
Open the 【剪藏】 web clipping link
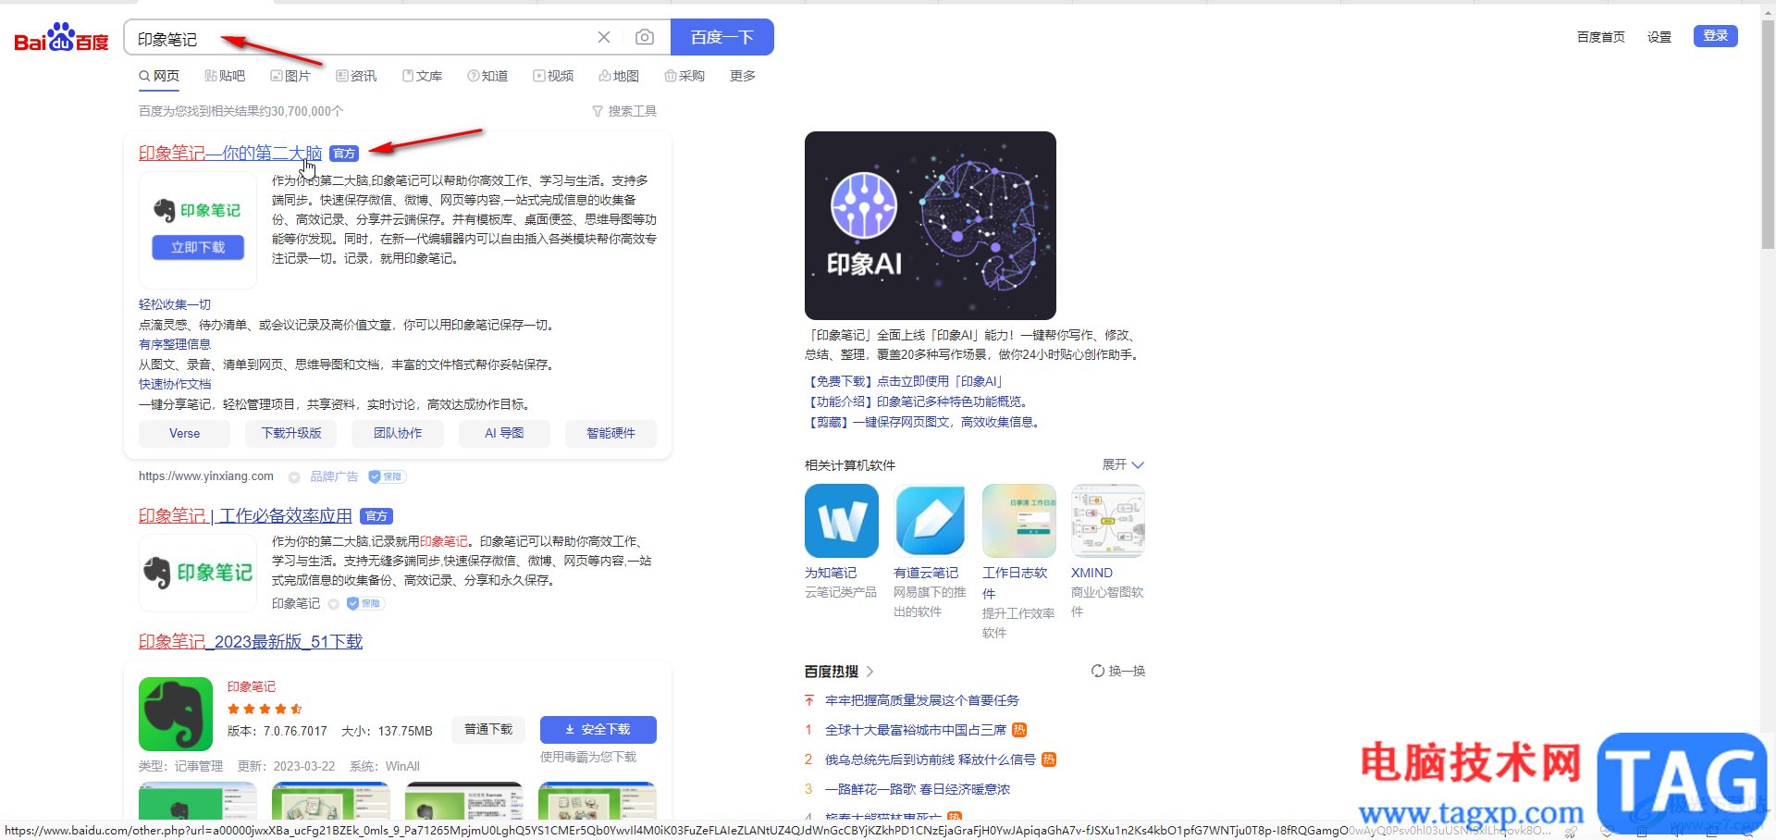925,422
